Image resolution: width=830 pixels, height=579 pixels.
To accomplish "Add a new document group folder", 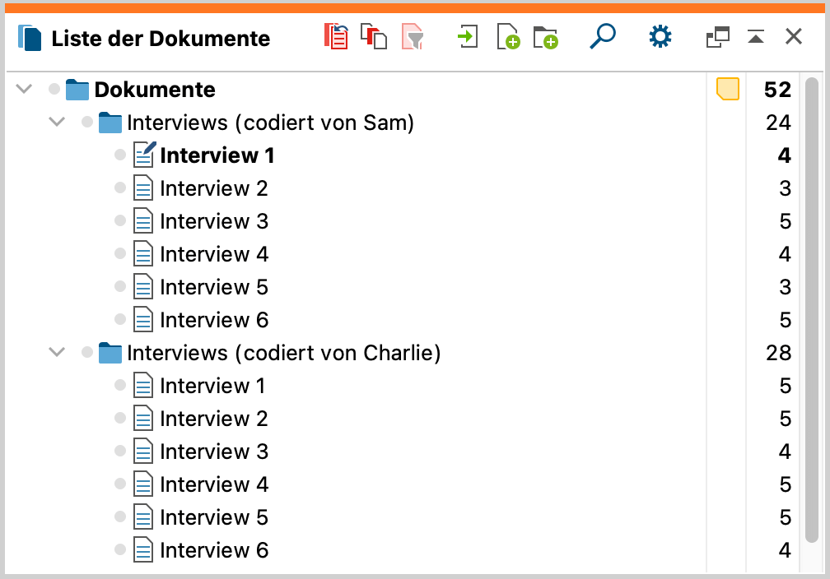I will click(545, 38).
